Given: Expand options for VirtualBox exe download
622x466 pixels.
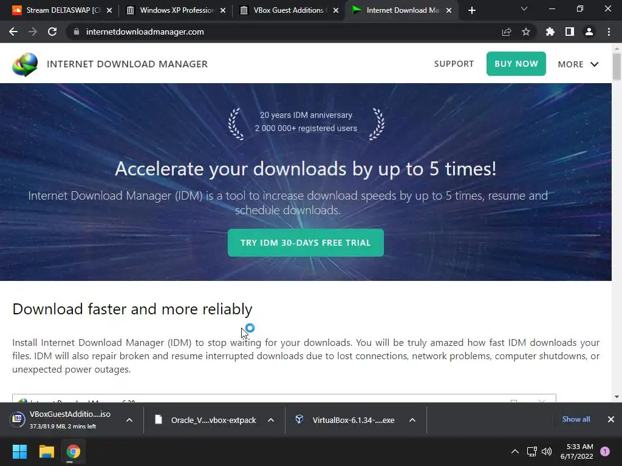Looking at the screenshot, I should 412,420.
